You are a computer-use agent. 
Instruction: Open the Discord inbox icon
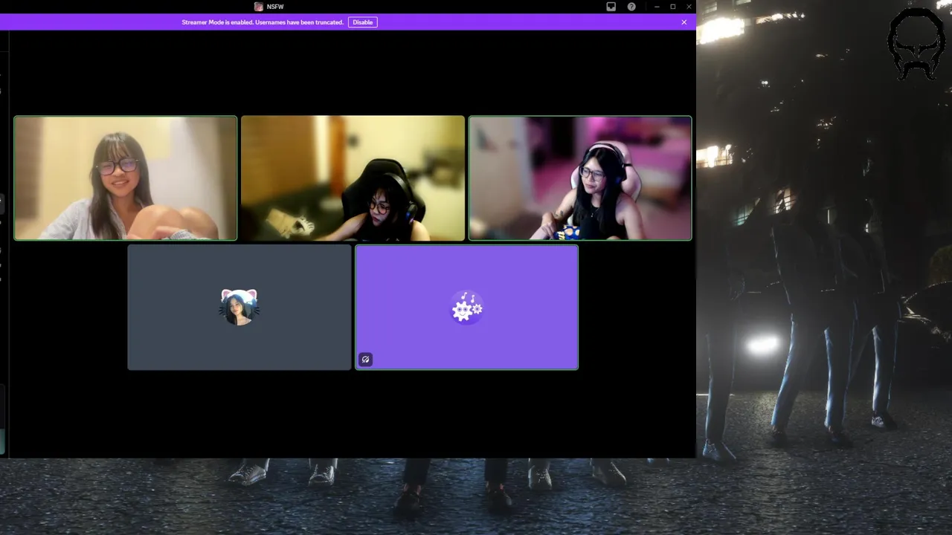pyautogui.click(x=611, y=7)
